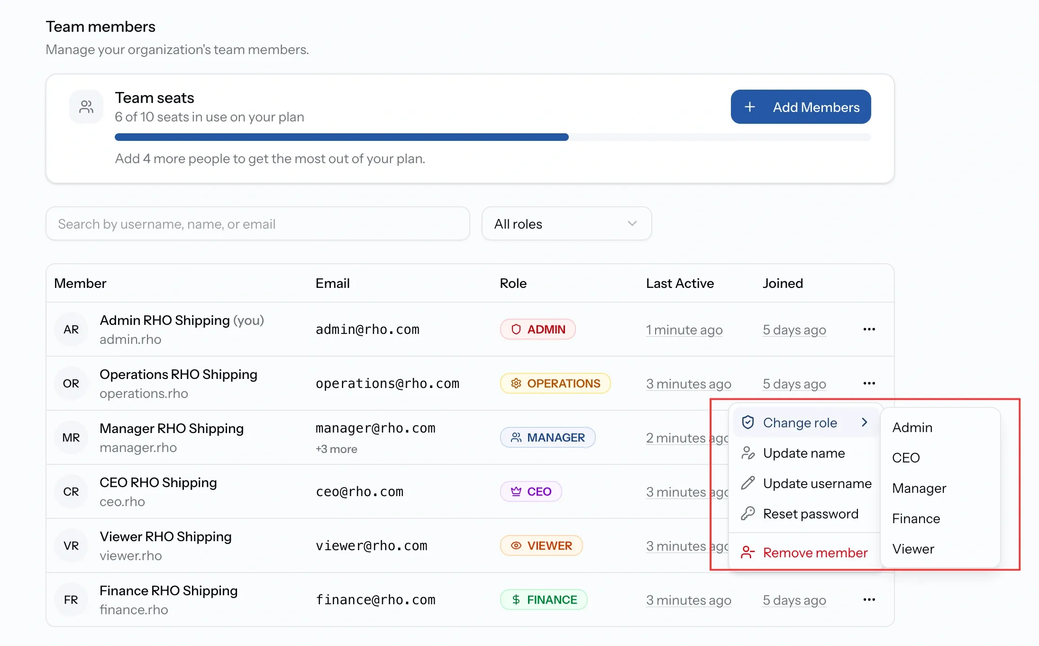1039x646 pixels.
Task: Click the ADMIN role badge
Action: point(538,329)
